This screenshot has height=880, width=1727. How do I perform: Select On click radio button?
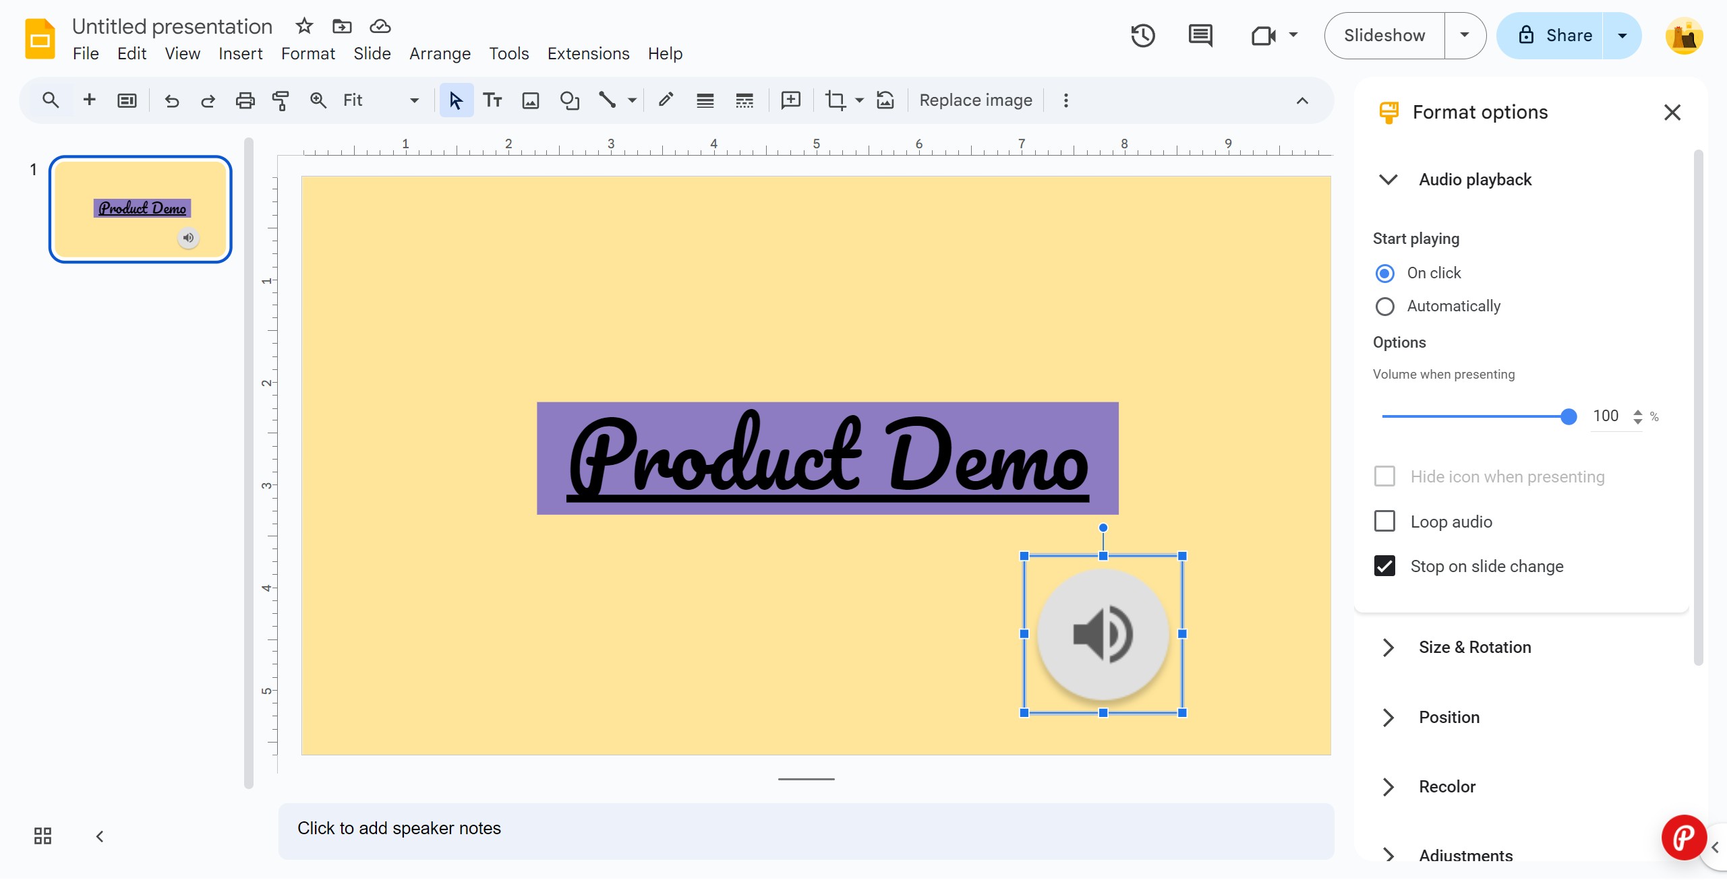[1384, 274]
